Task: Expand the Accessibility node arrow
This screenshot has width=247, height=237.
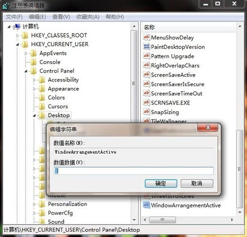Action: (34, 80)
